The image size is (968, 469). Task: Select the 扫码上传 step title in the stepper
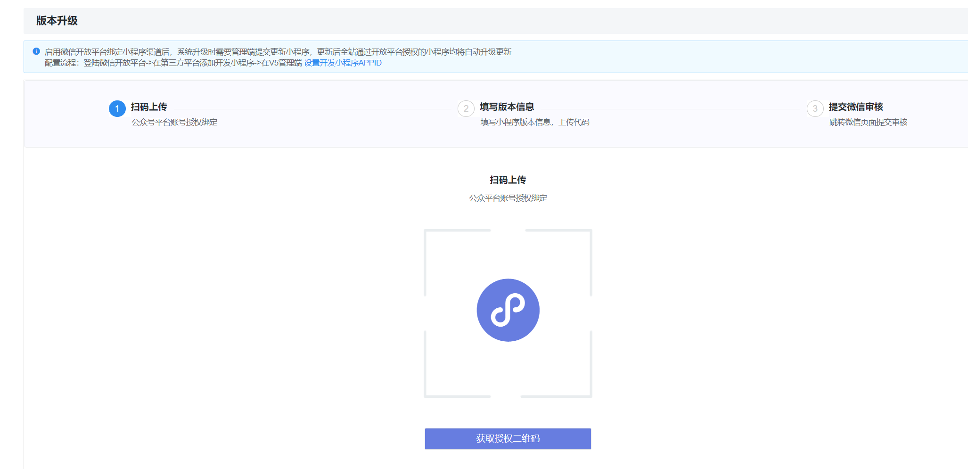pyautogui.click(x=149, y=107)
